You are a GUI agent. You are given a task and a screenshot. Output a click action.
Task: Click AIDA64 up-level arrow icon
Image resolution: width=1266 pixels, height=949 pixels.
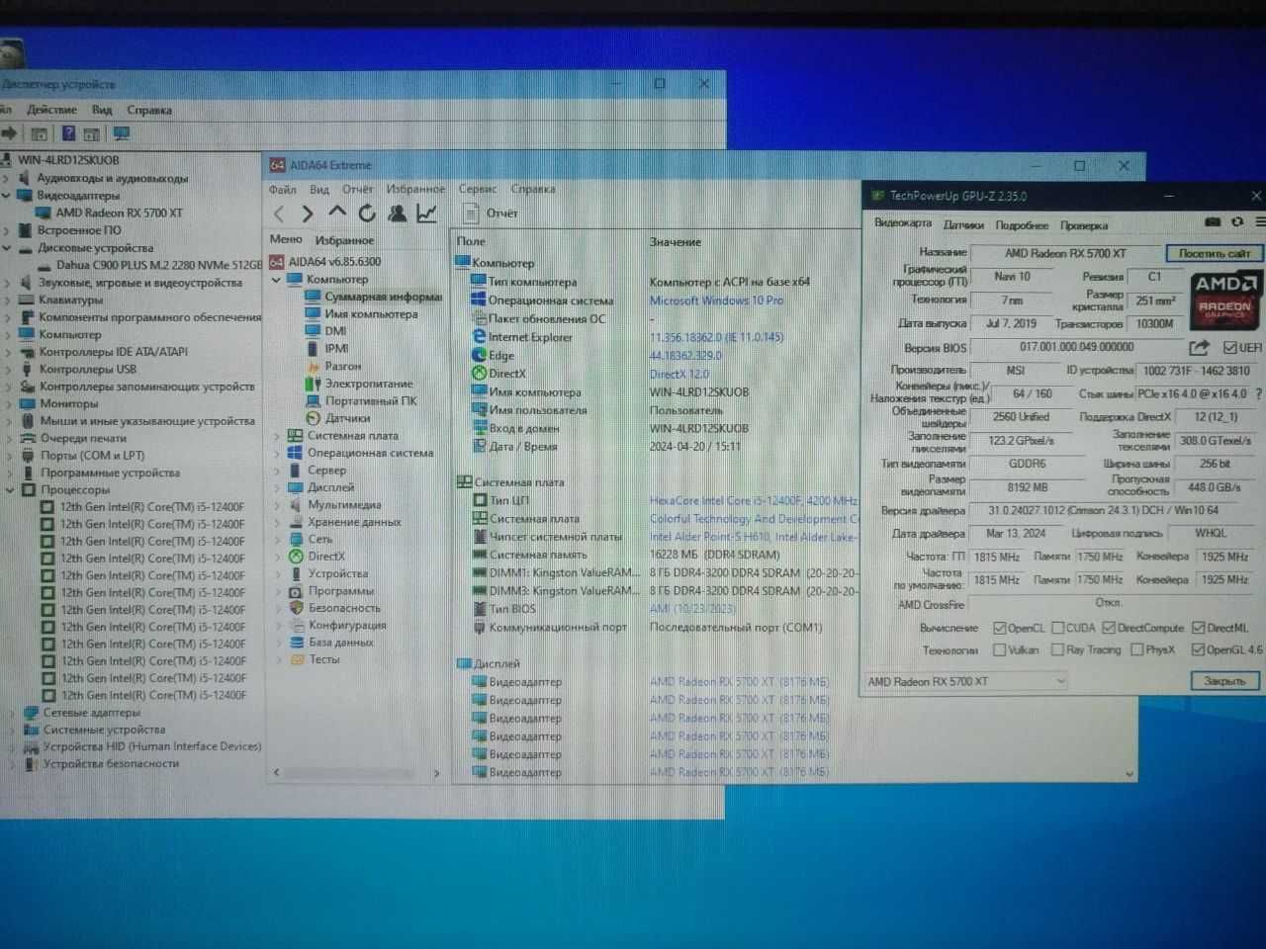pos(337,213)
